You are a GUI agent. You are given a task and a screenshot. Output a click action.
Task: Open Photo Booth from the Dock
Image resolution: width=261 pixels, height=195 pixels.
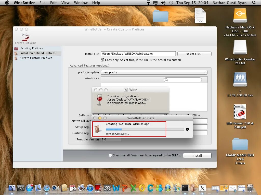point(99,188)
